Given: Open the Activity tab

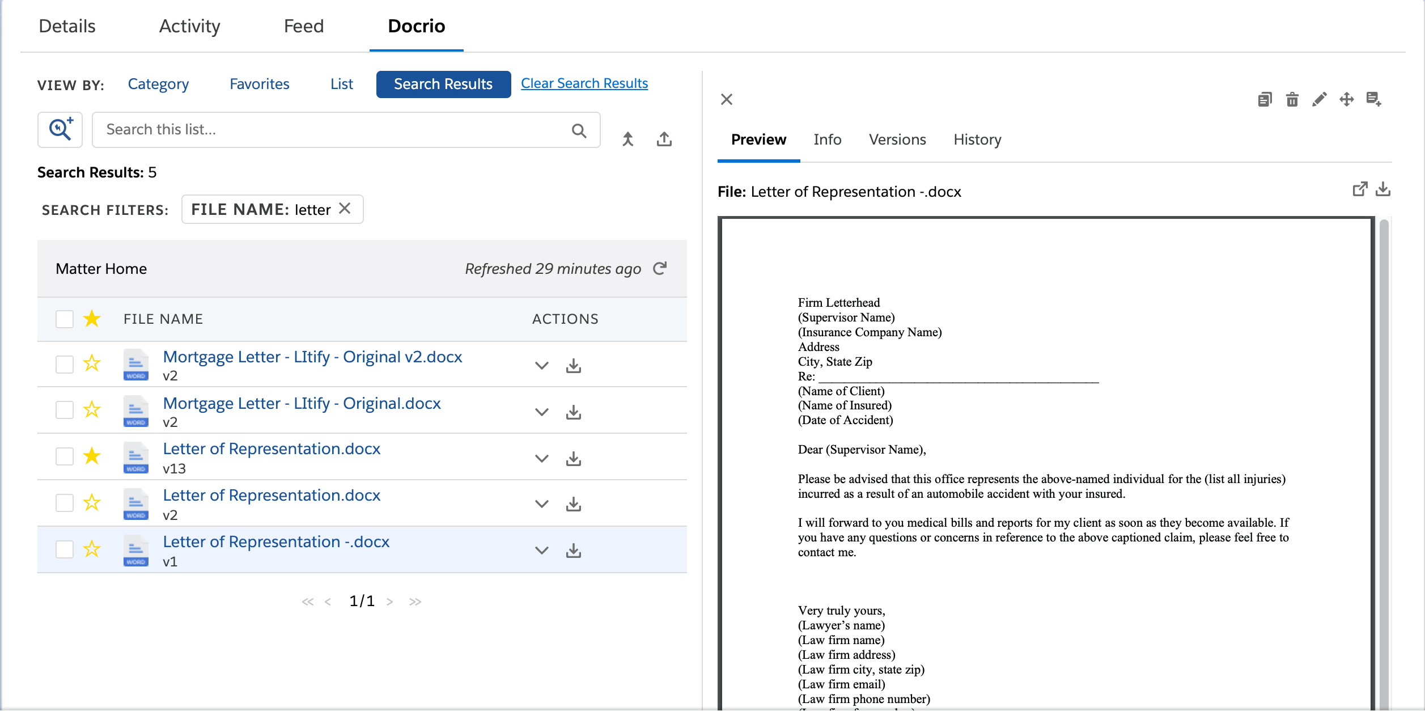Looking at the screenshot, I should click(189, 26).
